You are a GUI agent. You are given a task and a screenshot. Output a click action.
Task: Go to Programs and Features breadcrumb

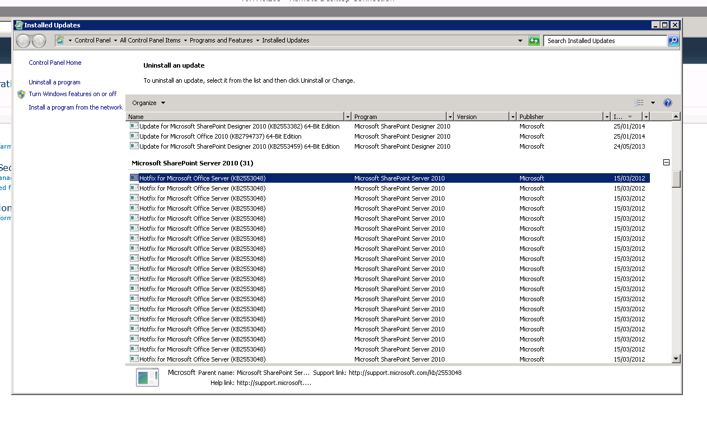(x=221, y=40)
